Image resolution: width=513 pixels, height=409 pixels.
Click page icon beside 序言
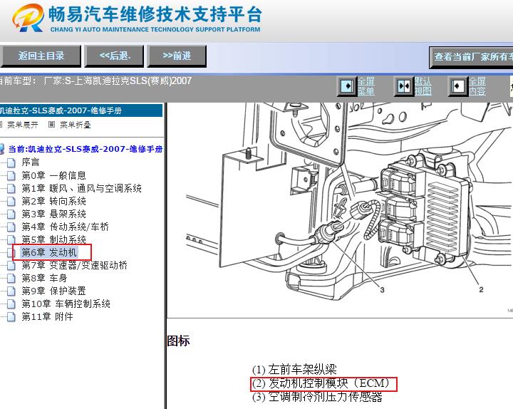pyautogui.click(x=11, y=162)
